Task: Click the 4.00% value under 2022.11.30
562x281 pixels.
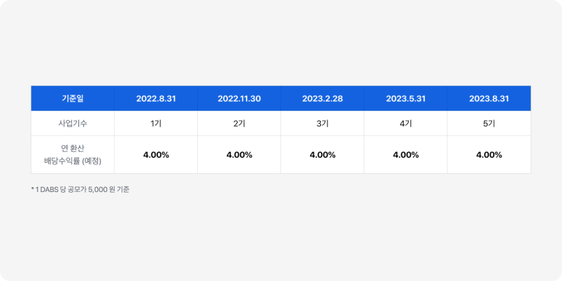Action: 239,155
